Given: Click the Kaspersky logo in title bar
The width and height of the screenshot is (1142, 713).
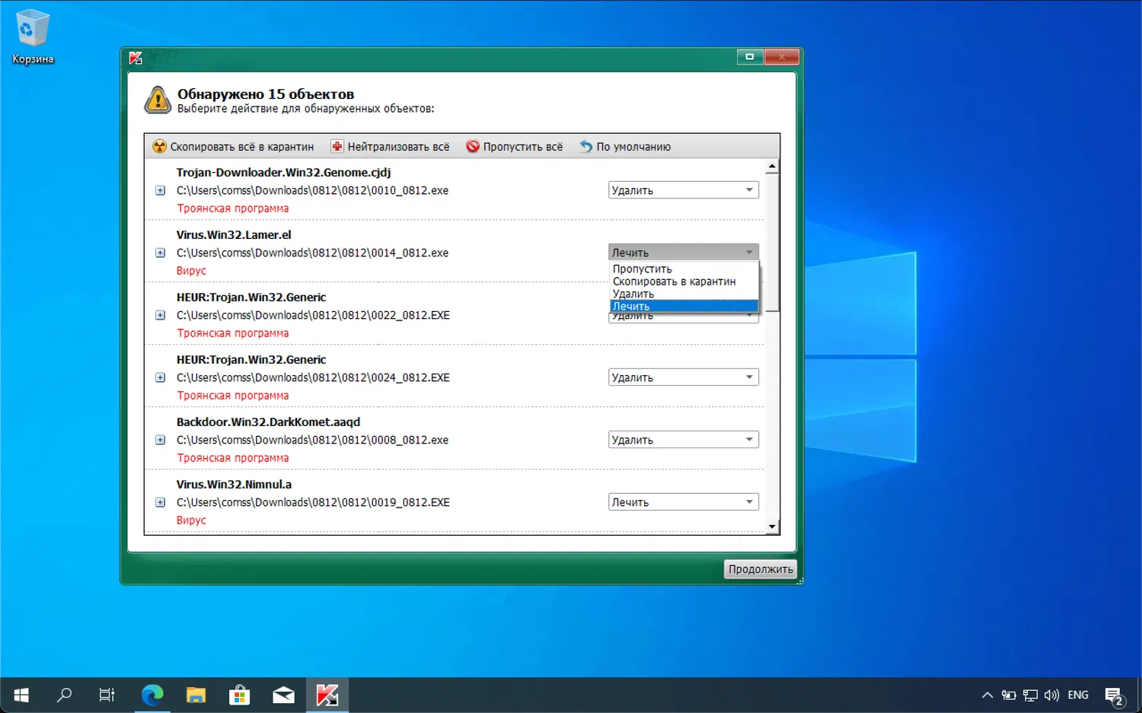Looking at the screenshot, I should (x=136, y=58).
